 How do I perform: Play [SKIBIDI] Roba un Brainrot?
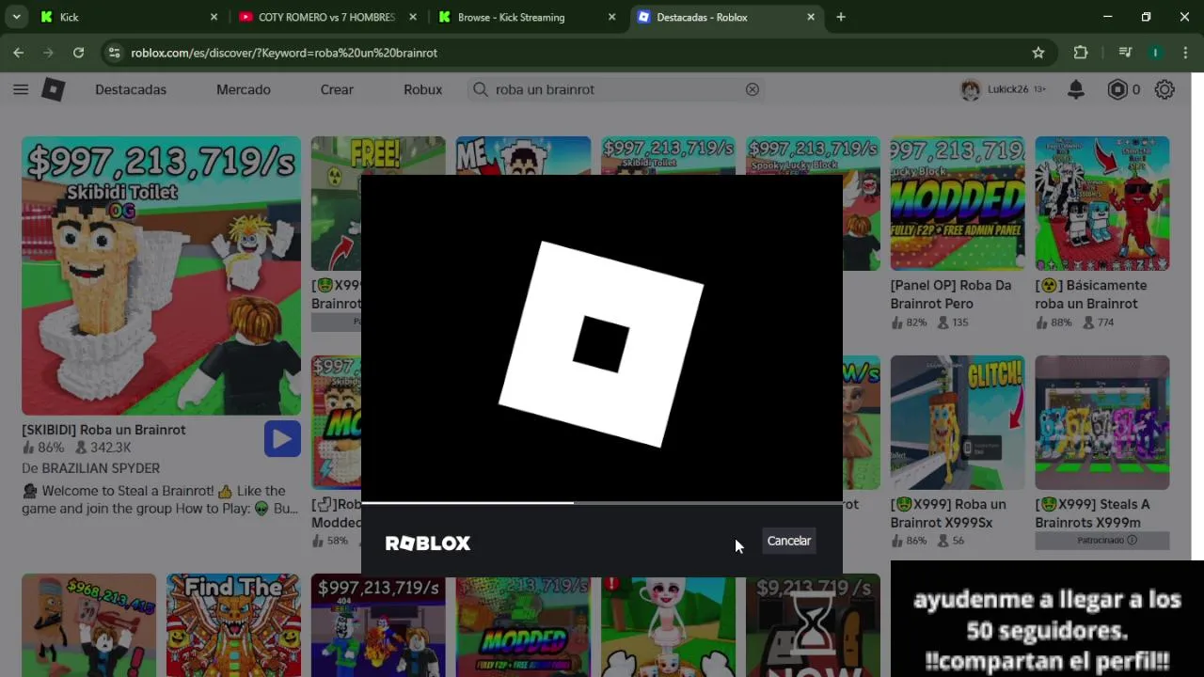click(x=282, y=438)
